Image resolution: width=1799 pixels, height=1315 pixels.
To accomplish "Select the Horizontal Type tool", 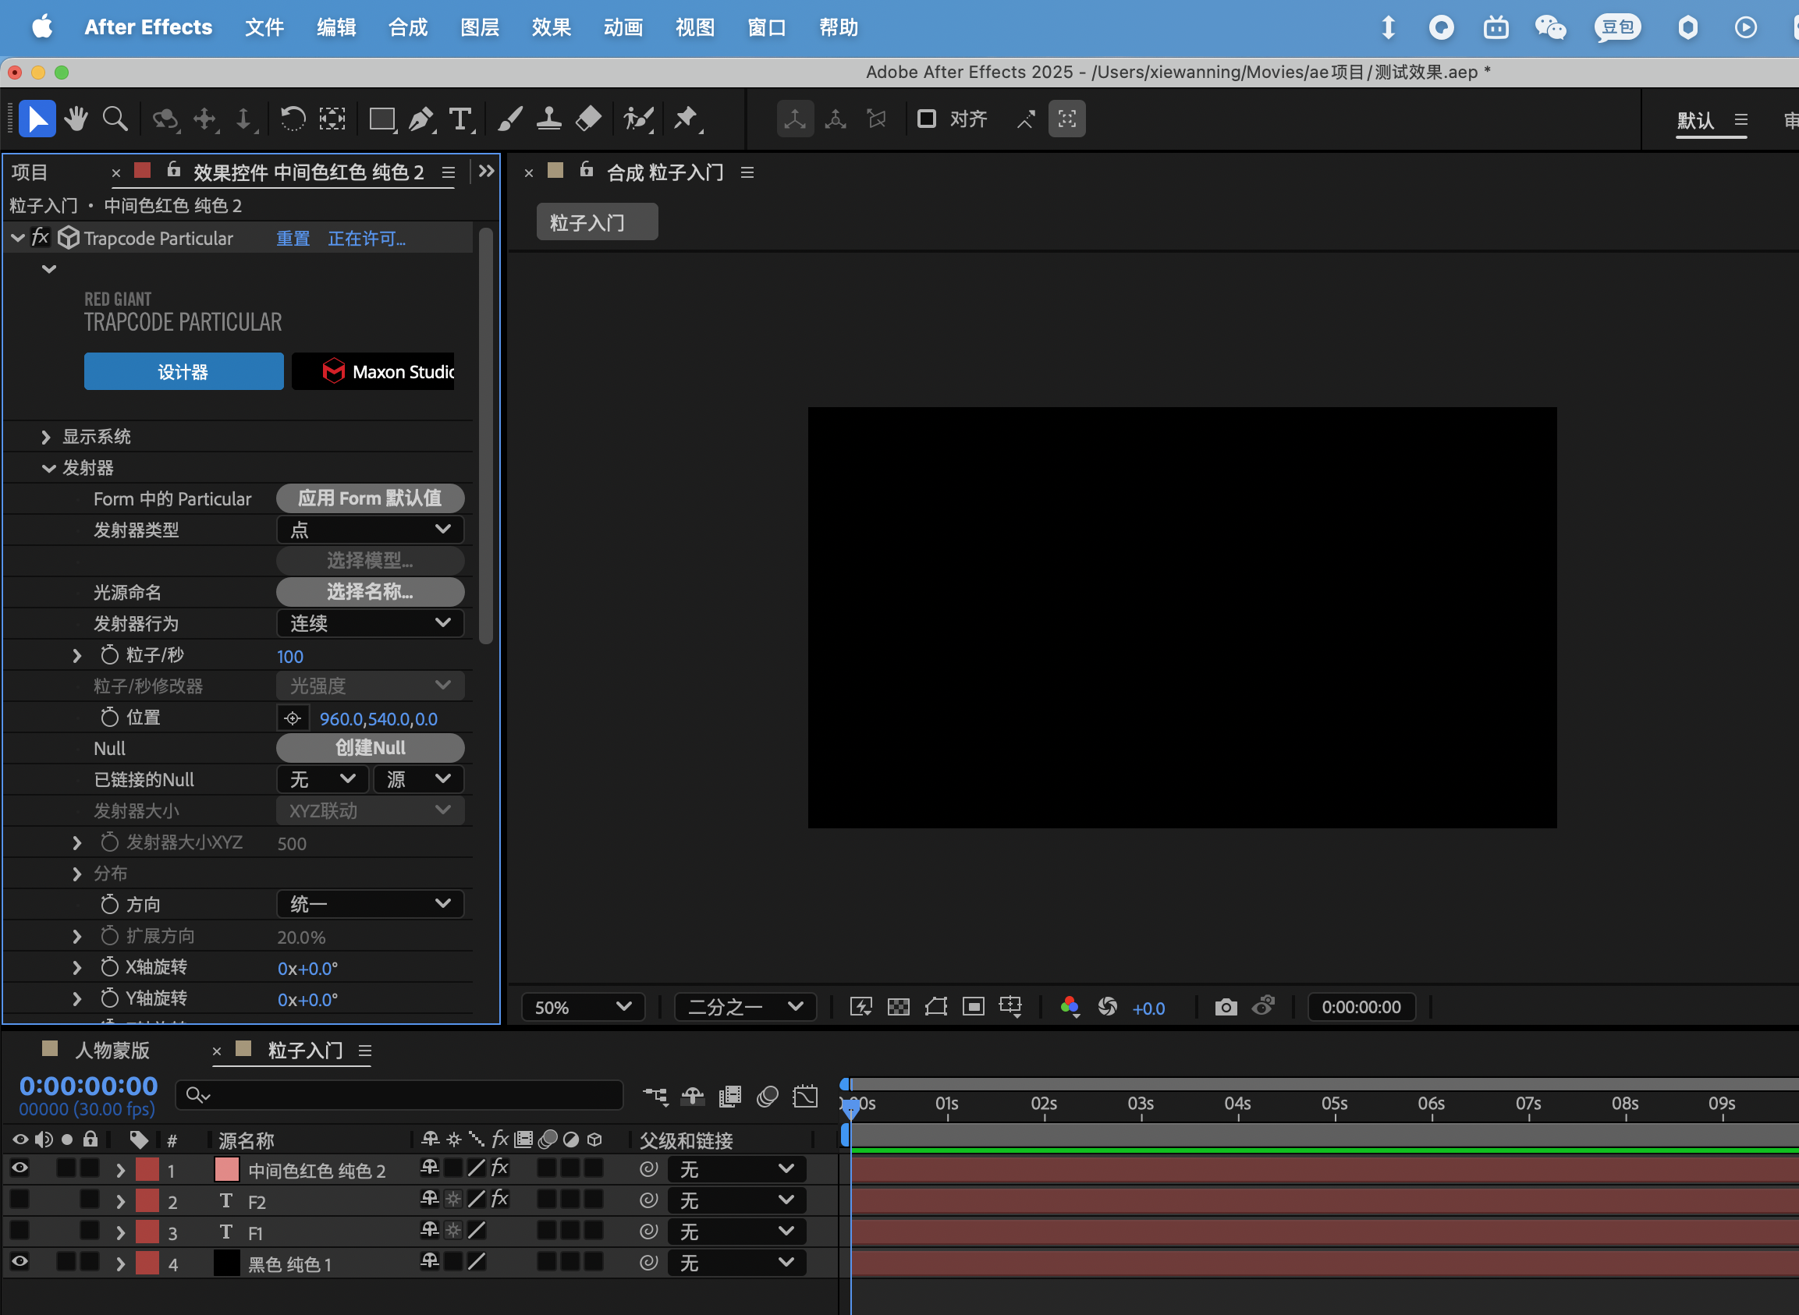I will [x=460, y=119].
